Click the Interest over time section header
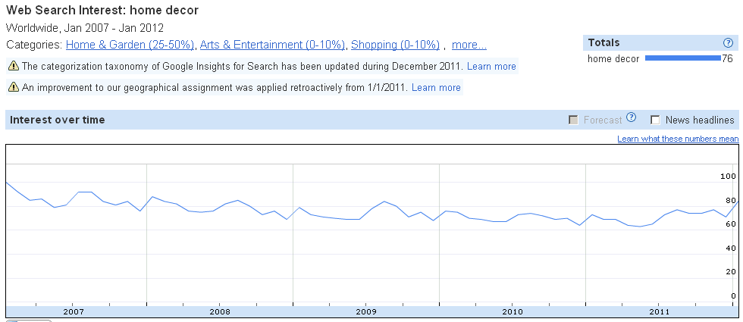Image resolution: width=743 pixels, height=322 pixels. 58,120
